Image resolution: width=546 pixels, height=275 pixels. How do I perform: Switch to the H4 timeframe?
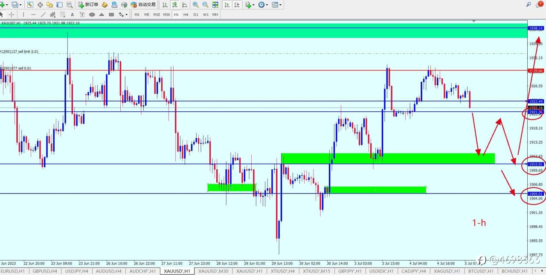186,14
